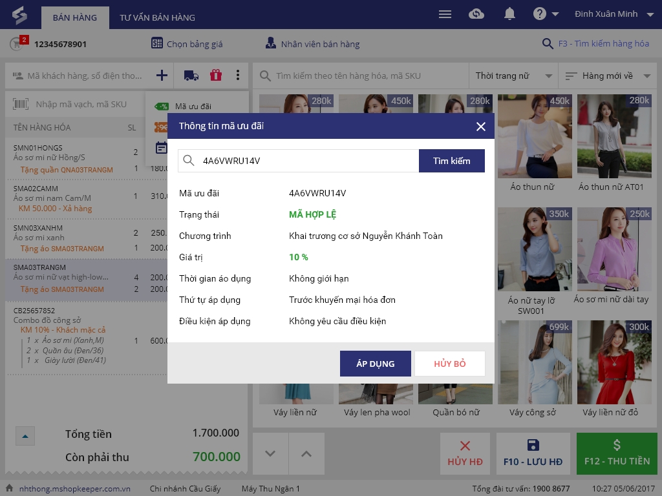The image size is (662, 496).
Task: Select Quần bó nữ product
Action: point(455,400)
